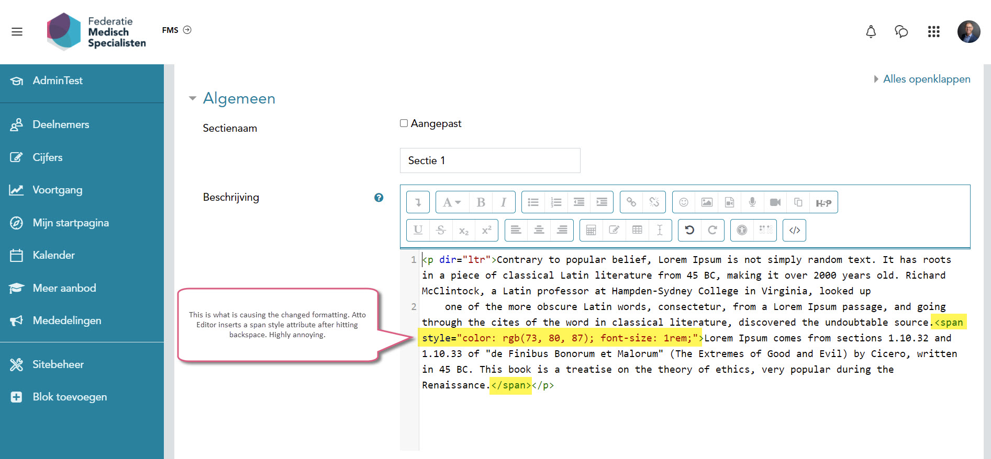Insert a table
This screenshot has height=459, width=991.
pos(637,230)
